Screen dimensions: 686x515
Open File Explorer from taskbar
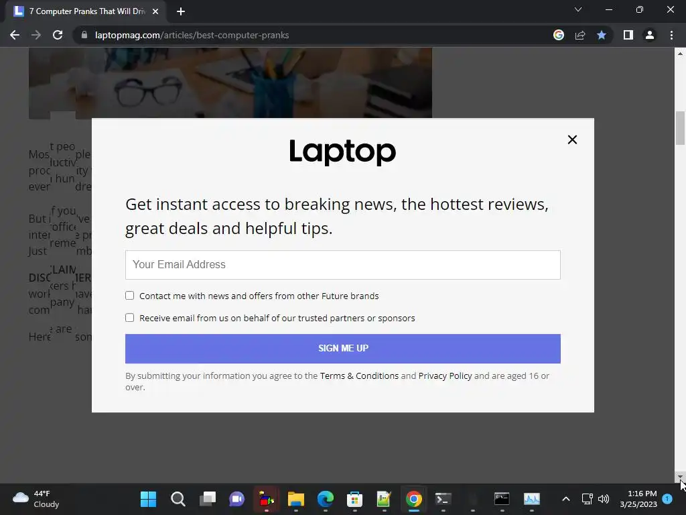[295, 499]
